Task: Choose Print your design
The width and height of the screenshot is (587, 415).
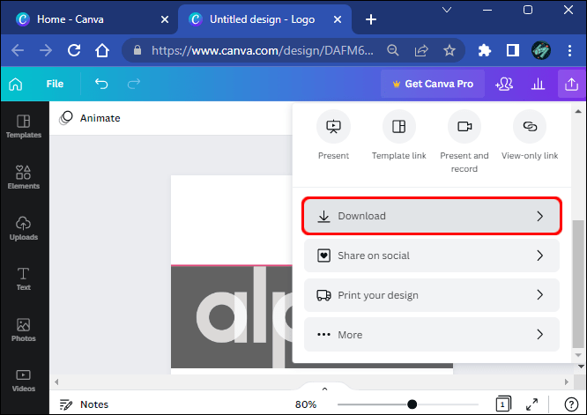Action: coord(432,295)
